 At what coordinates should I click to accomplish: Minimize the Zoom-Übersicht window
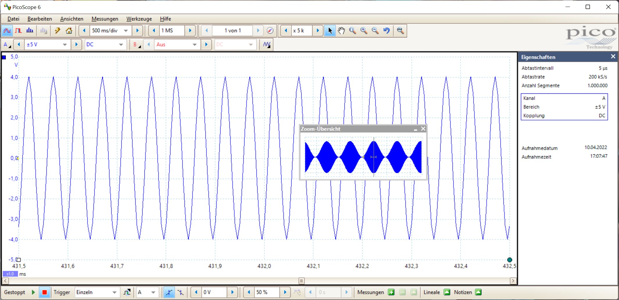click(x=416, y=129)
